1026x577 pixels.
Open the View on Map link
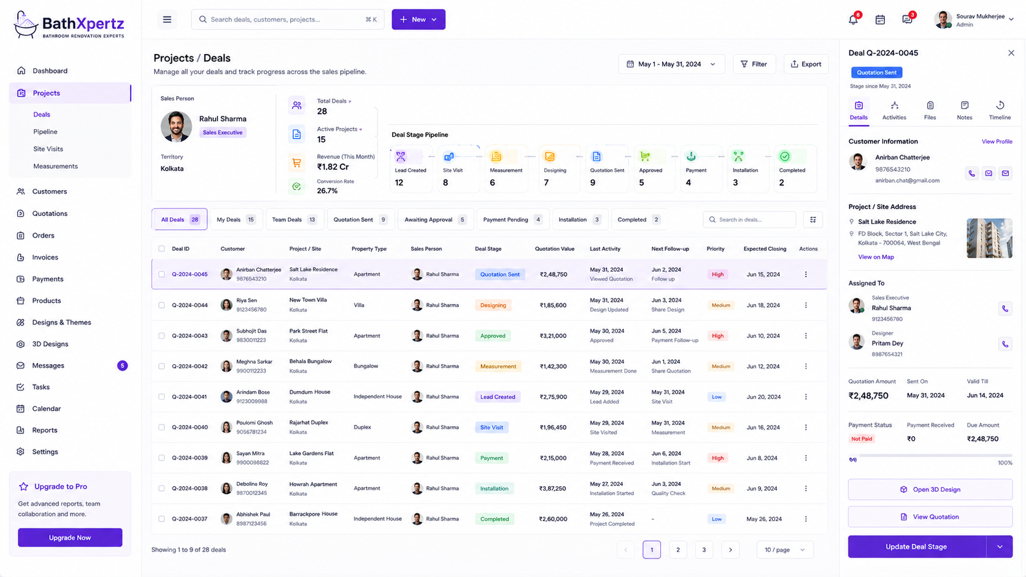coord(876,257)
